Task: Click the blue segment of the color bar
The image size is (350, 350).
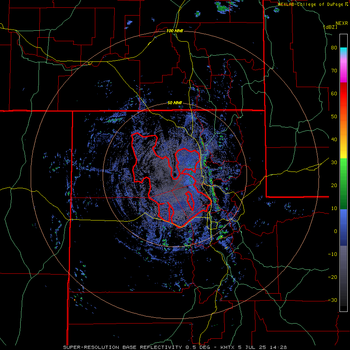Action: pyautogui.click(x=343, y=227)
